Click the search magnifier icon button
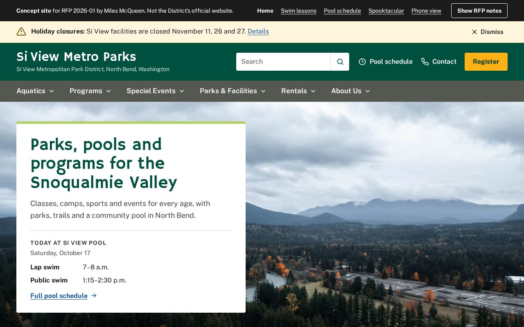This screenshot has width=524, height=327. [340, 62]
